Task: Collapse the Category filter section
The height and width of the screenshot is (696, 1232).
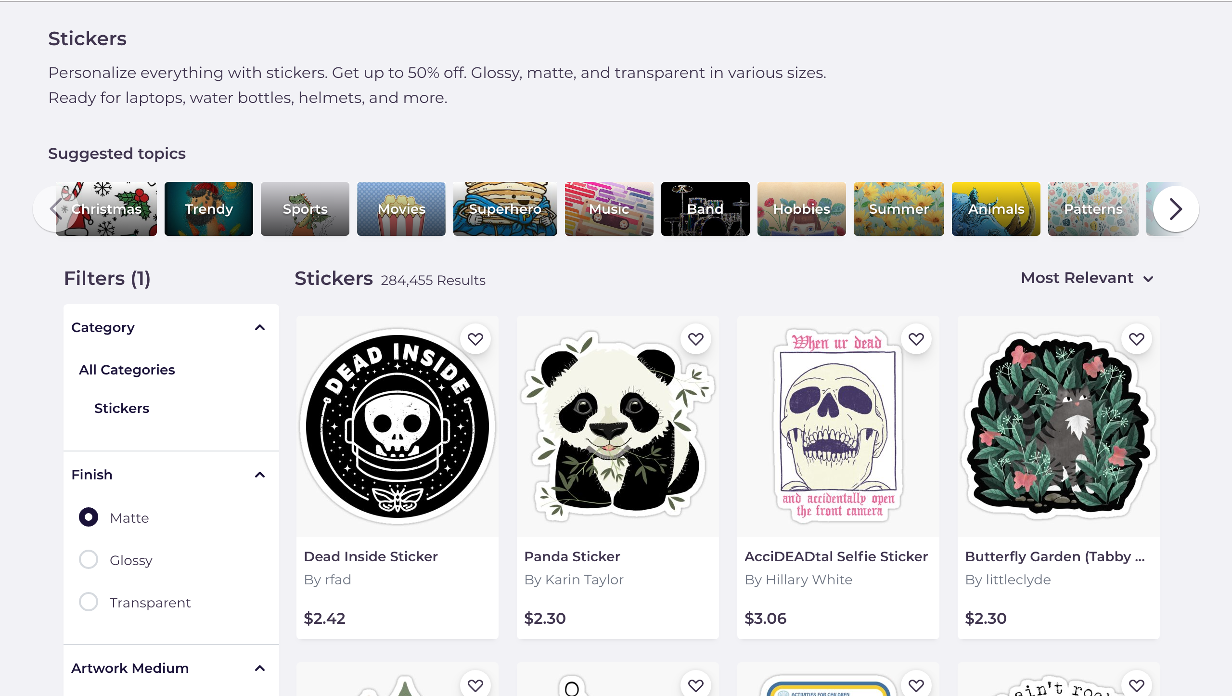Action: 260,328
